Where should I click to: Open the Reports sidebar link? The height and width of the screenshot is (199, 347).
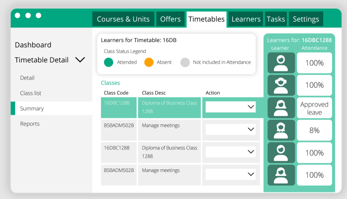(x=30, y=124)
